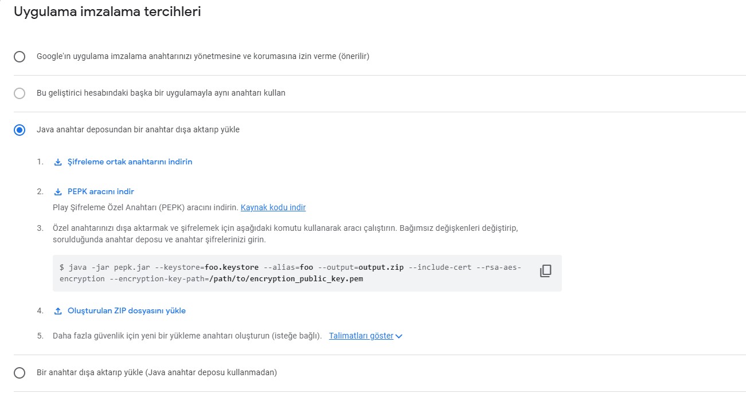Click the label Google'ın uygulama imzalama anahtarınızı yönetmesine
This screenshot has height=417, width=746.
click(x=203, y=57)
